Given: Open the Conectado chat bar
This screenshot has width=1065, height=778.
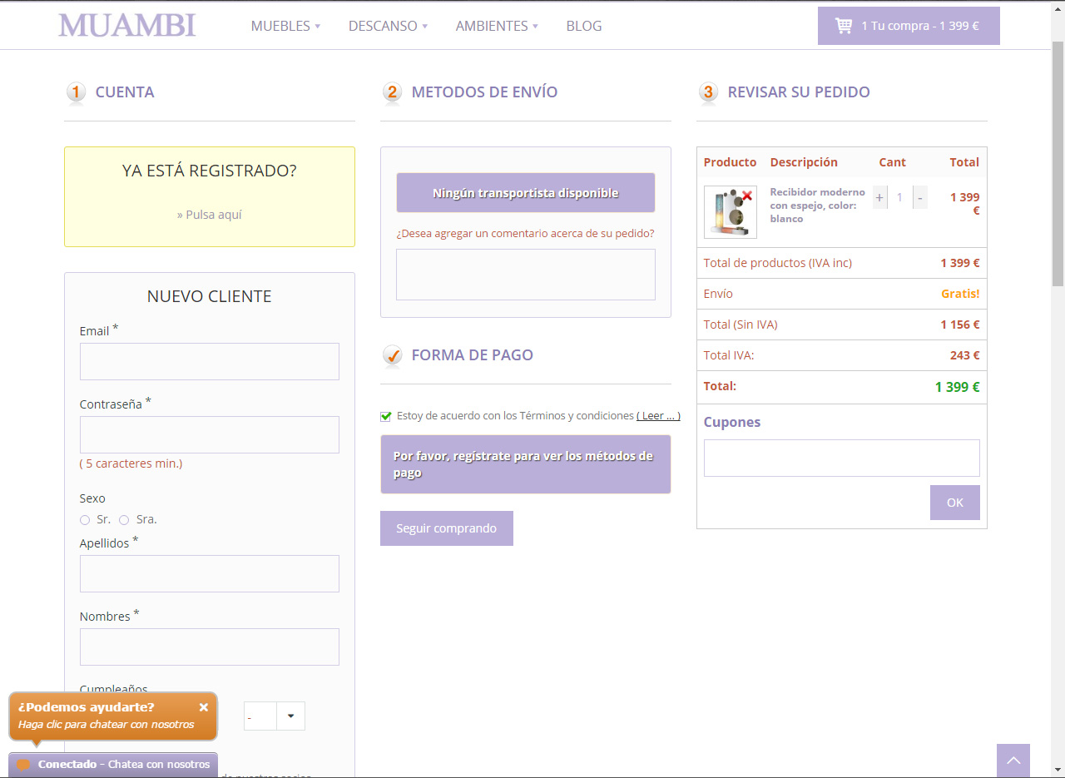Looking at the screenshot, I should pos(113,764).
